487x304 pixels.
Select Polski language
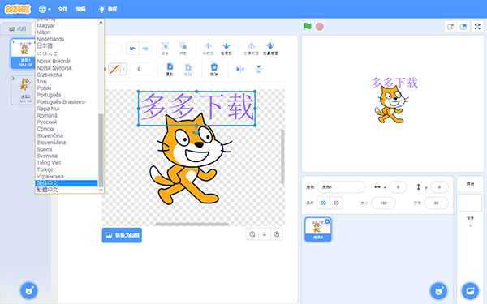pyautogui.click(x=44, y=88)
